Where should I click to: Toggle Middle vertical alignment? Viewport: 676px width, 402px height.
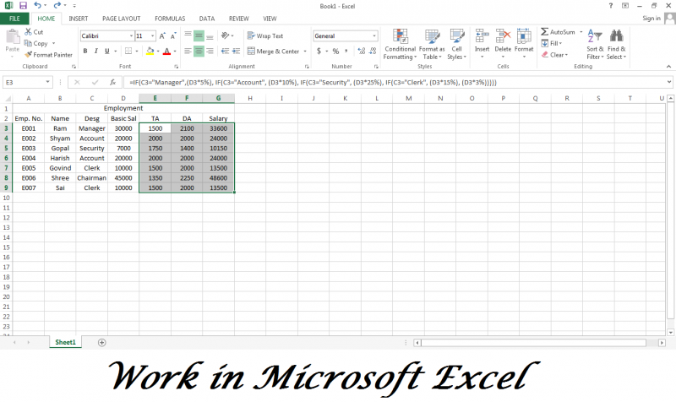coord(199,35)
